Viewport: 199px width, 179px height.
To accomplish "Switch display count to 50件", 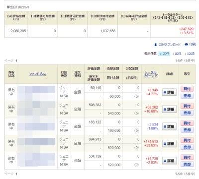I will point(178,54).
